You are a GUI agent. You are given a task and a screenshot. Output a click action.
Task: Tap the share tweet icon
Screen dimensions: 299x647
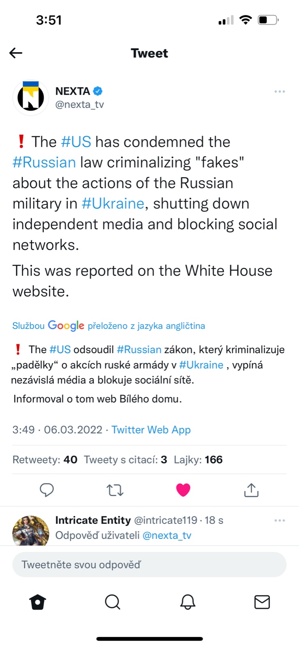click(x=251, y=490)
